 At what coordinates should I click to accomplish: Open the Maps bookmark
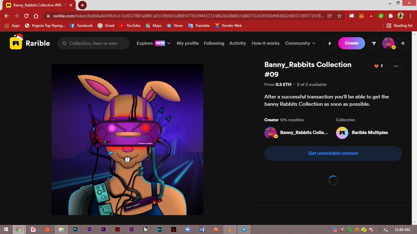point(154,26)
